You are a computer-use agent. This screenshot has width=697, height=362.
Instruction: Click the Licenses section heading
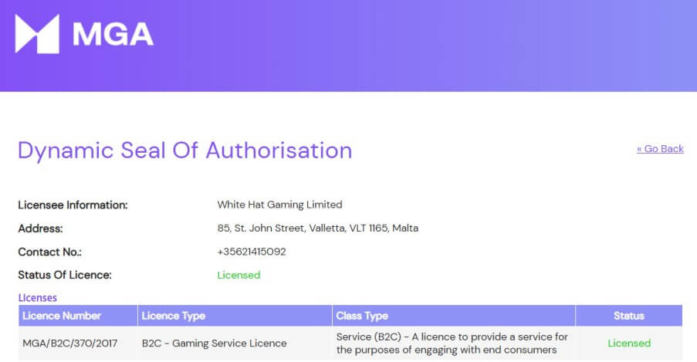click(x=37, y=297)
